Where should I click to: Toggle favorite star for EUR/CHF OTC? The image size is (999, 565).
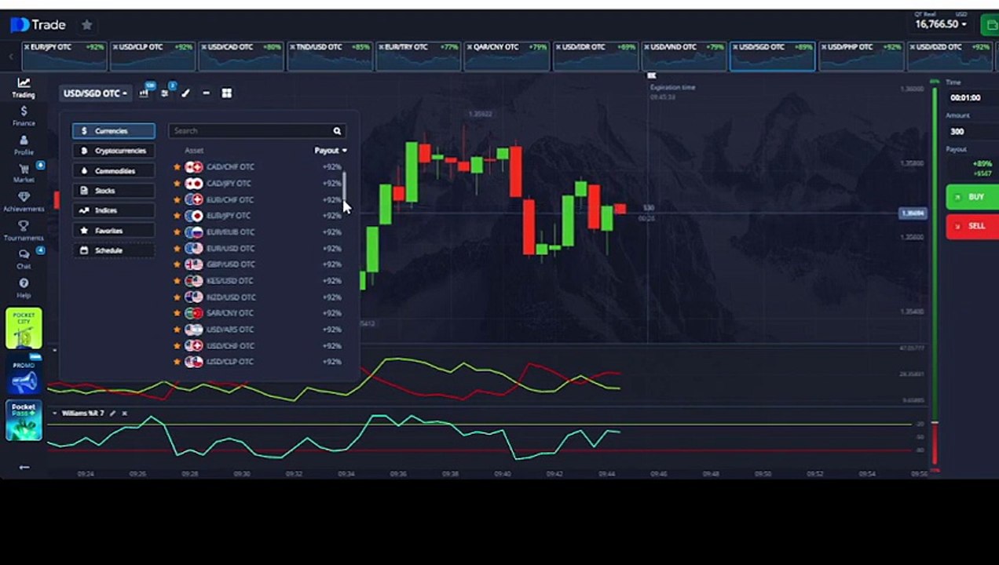coord(177,199)
